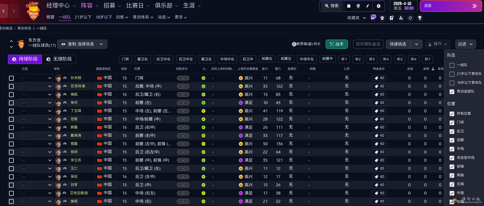This screenshot has height=206, width=484.
Task: Open the 经理中心 menu
Action: 61,6
